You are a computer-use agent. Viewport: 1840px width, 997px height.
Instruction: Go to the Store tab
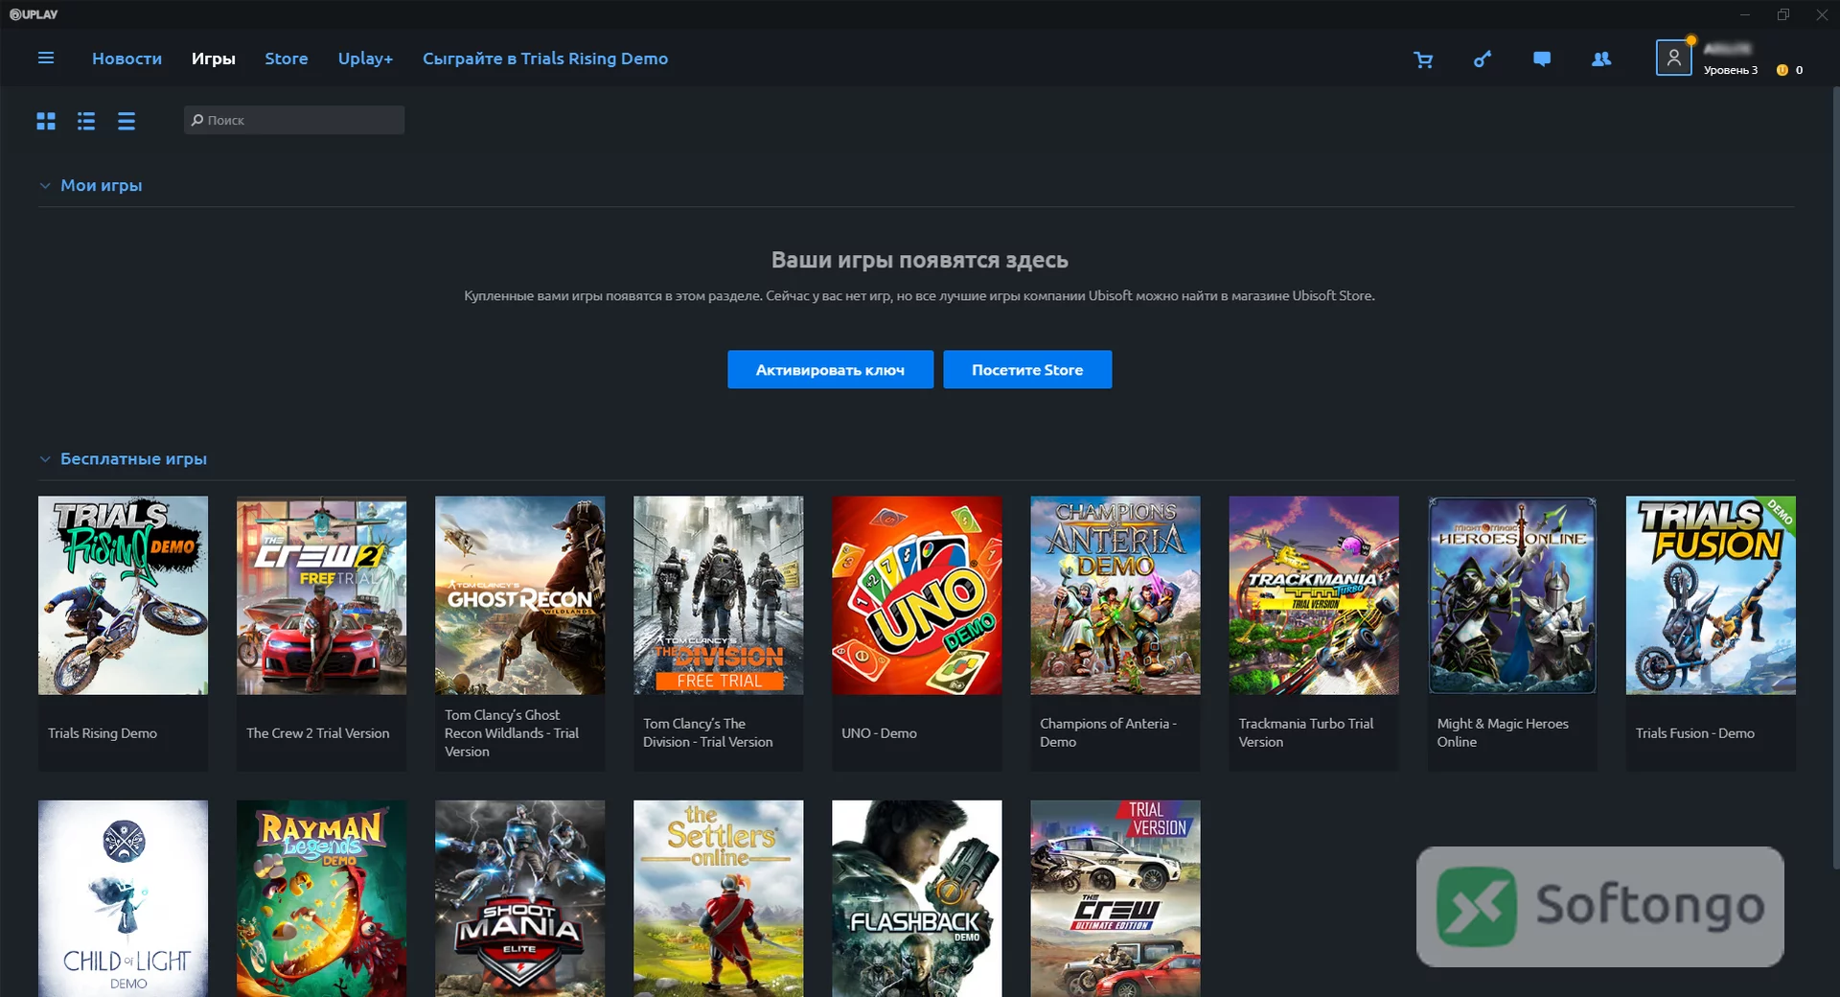pyautogui.click(x=287, y=58)
